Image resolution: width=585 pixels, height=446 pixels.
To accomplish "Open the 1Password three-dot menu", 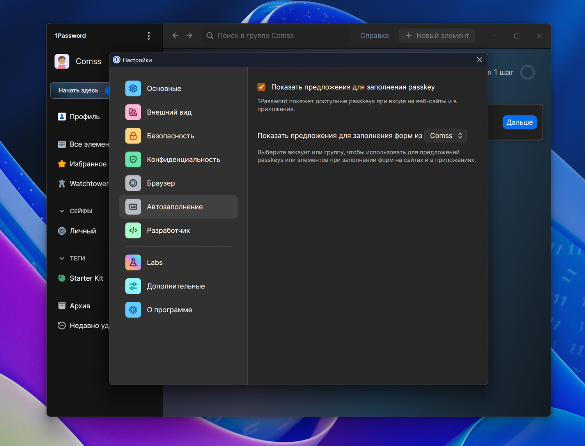I will pyautogui.click(x=149, y=36).
